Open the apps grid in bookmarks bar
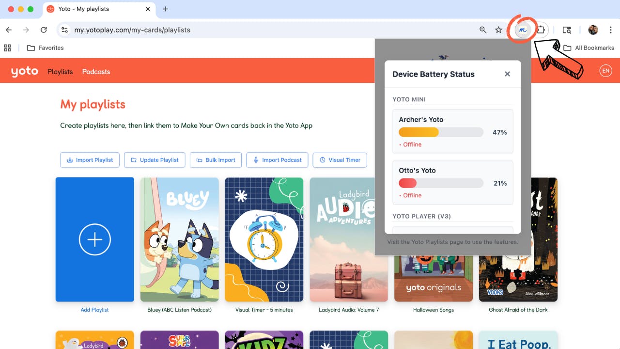 coord(8,48)
